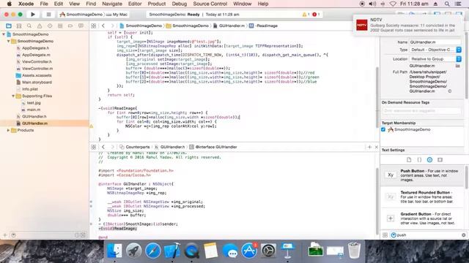Viewport: 469px width, 263px height.
Task: Show the Media library
Action: click(440, 160)
